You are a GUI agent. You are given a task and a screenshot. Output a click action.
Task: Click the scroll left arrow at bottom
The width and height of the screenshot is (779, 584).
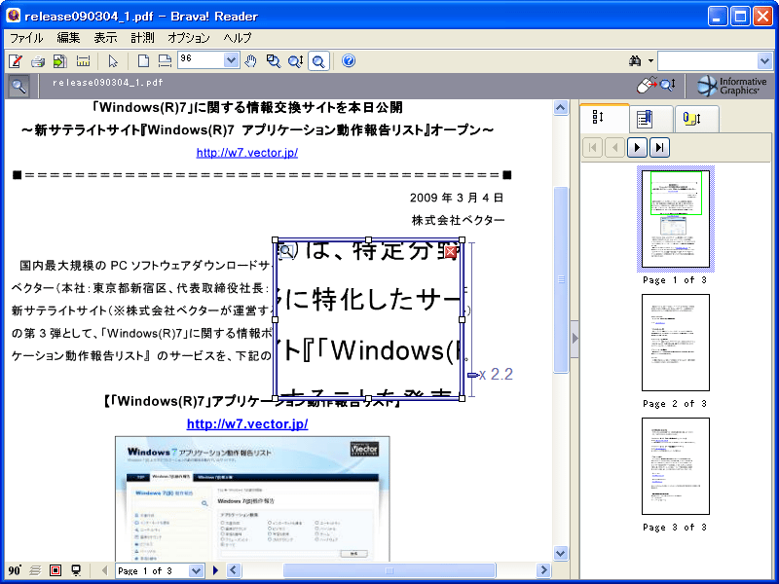tap(234, 570)
